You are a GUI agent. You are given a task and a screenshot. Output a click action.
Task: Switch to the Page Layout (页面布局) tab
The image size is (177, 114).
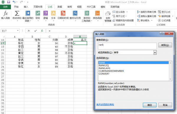point(38,7)
